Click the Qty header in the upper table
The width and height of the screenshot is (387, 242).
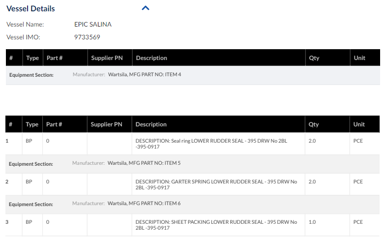[x=314, y=58]
